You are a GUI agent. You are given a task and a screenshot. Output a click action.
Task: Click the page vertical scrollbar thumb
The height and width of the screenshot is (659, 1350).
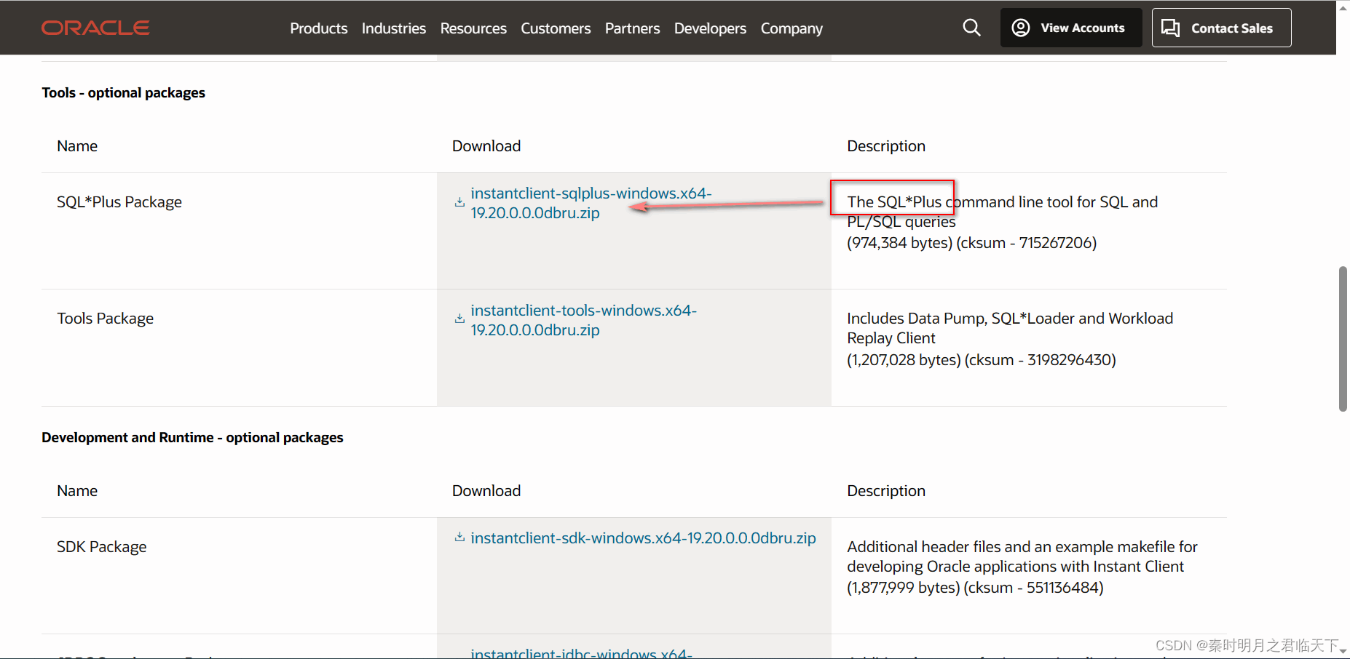point(1343,339)
